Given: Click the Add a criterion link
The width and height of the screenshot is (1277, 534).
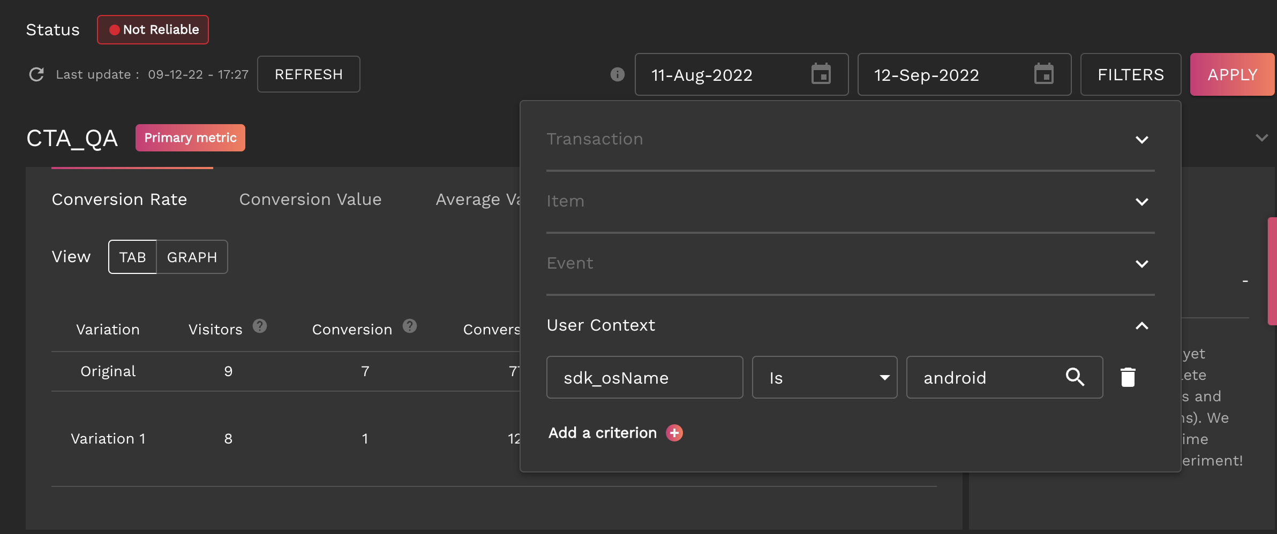Looking at the screenshot, I should (x=603, y=433).
